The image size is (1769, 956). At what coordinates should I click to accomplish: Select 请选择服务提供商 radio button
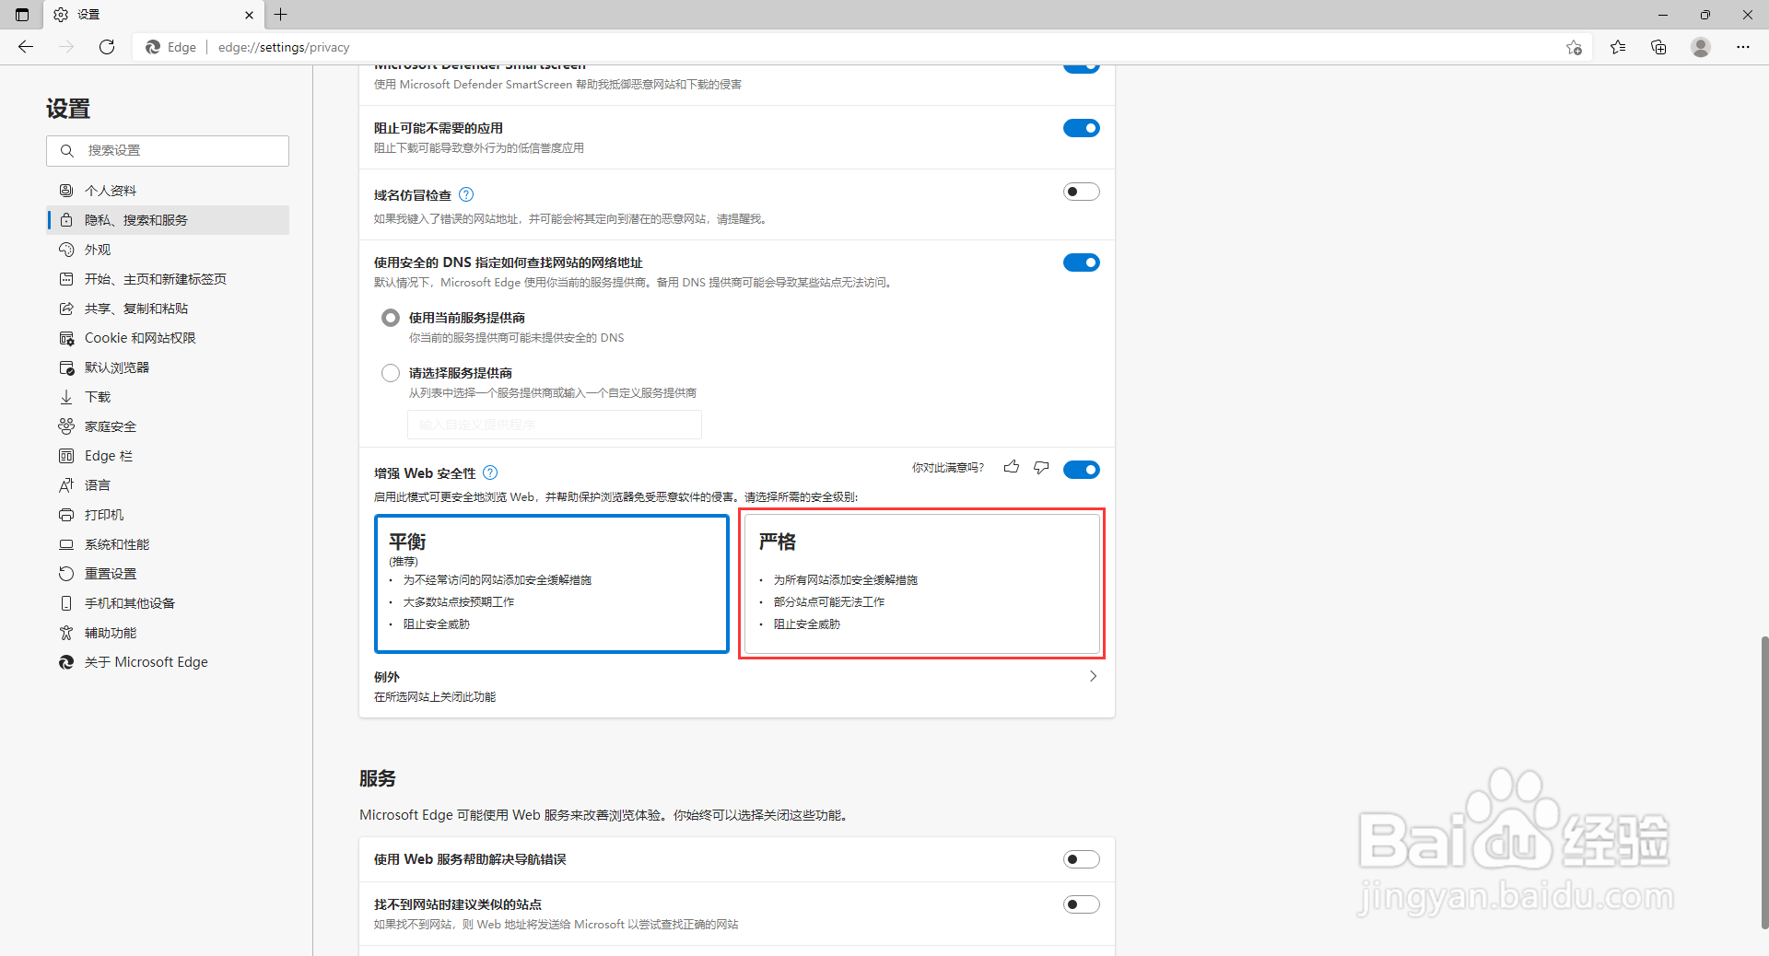point(391,373)
